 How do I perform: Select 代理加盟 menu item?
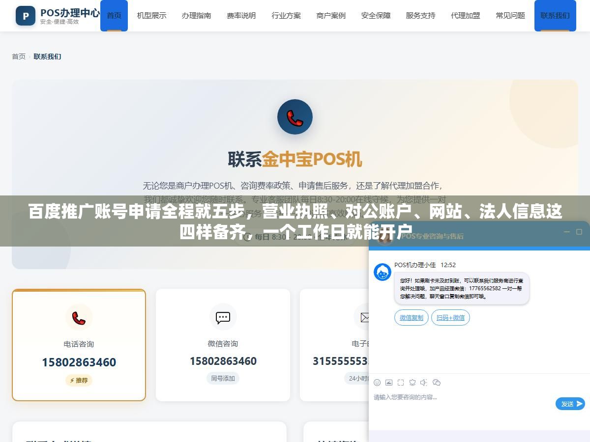tap(466, 16)
